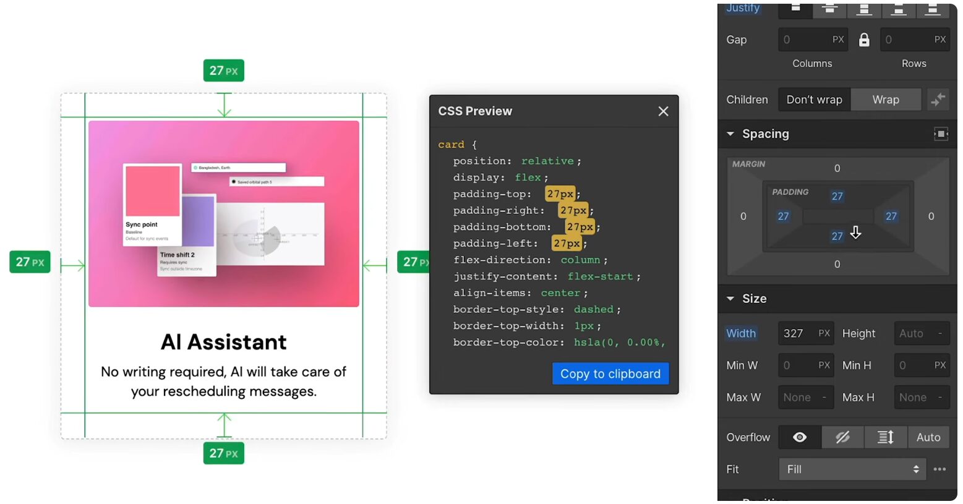Image resolution: width=963 pixels, height=504 pixels.
Task: Click the gap lock icon
Action: pyautogui.click(x=864, y=40)
